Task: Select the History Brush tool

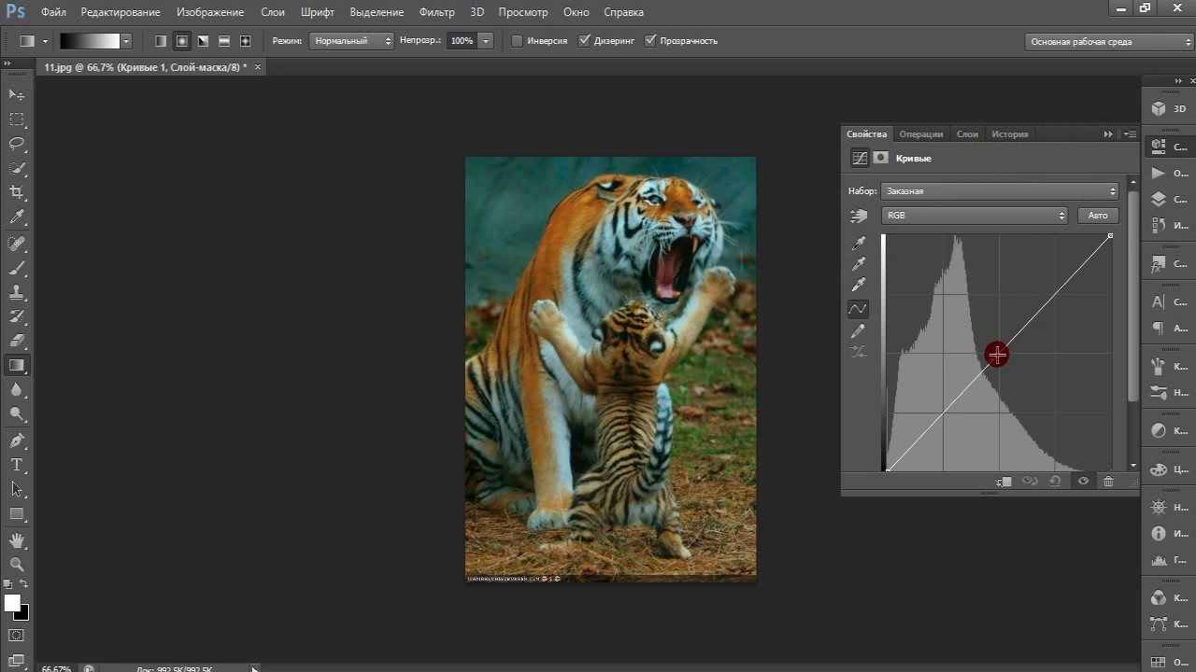Action: click(17, 317)
